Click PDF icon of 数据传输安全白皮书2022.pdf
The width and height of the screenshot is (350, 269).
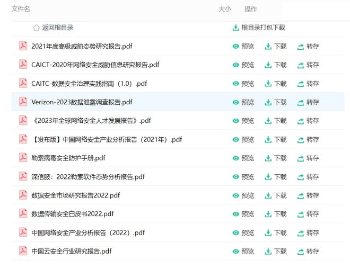[x=23, y=213]
